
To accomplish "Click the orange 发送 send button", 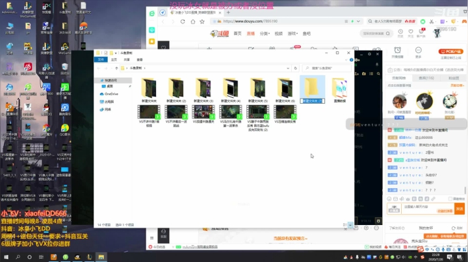I will pyautogui.click(x=460, y=209).
